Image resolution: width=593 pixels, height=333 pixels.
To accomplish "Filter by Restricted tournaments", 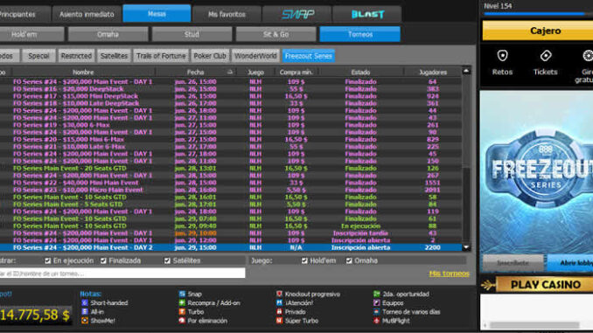I will point(76,56).
